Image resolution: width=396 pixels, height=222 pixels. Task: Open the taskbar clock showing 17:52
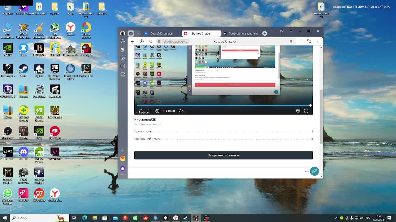click(x=378, y=218)
